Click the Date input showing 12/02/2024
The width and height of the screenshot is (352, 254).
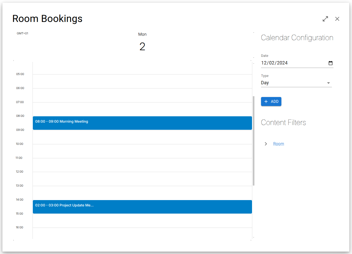pos(291,63)
